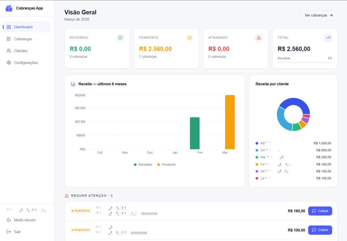Go to Cobranças in the sidebar
The image size is (347, 241).
coord(23,39)
